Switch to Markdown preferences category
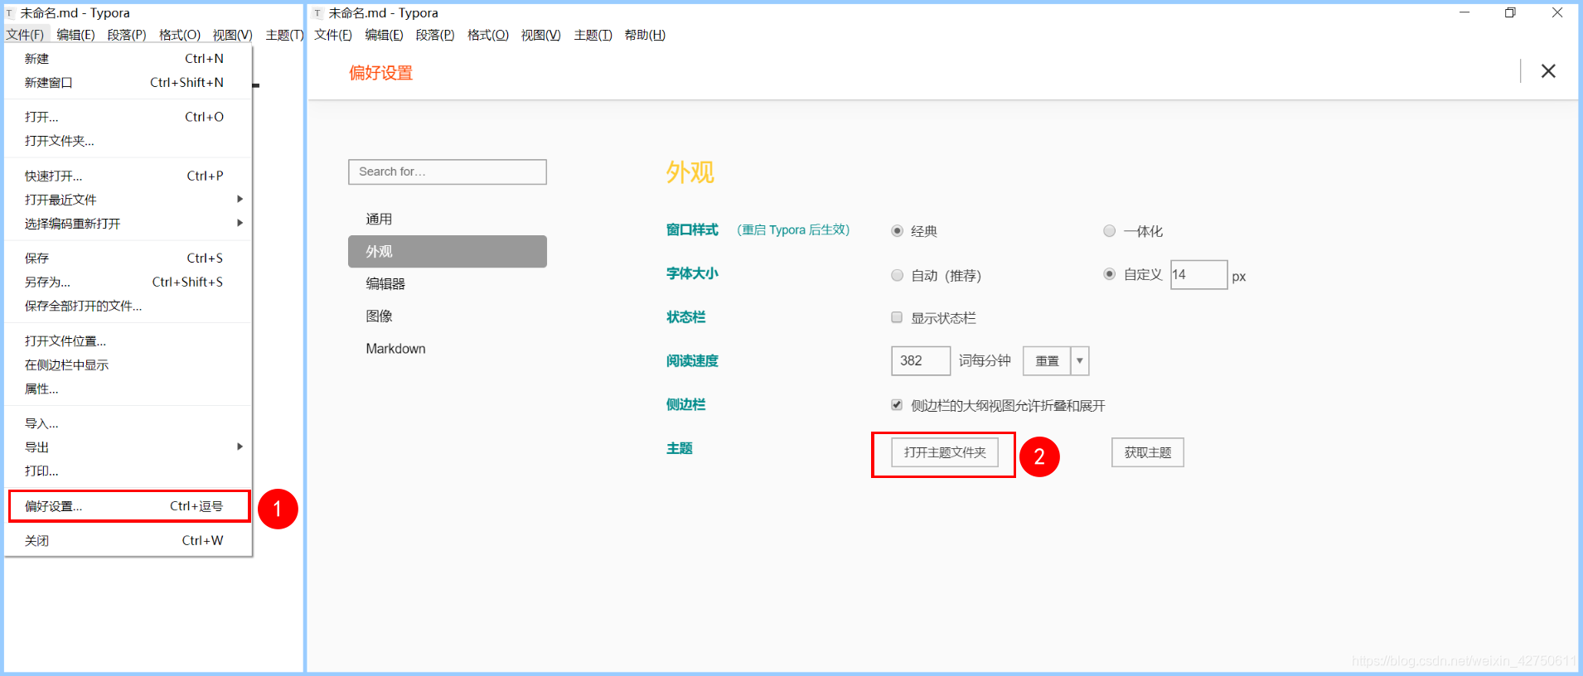Screen dimensions: 1583x676 [448, 349]
